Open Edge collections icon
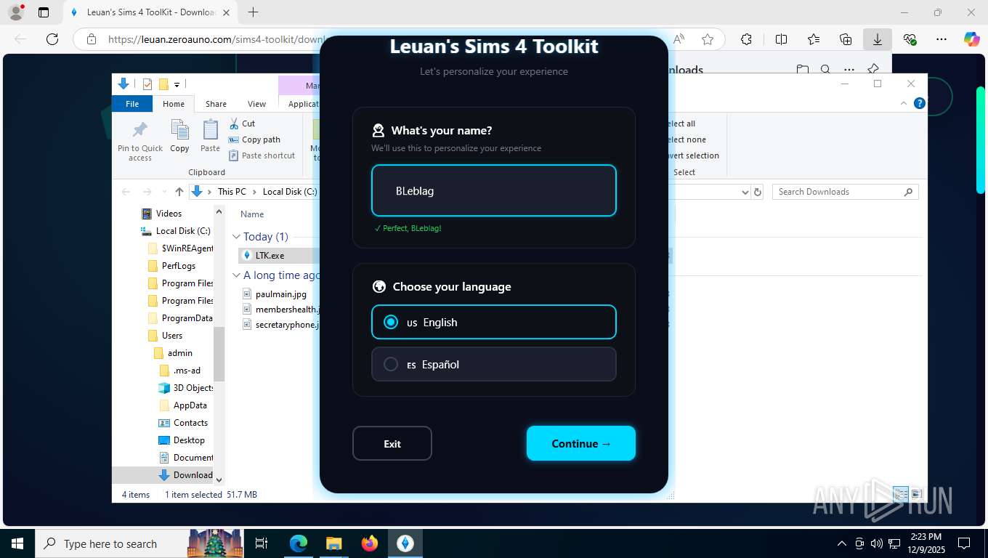 point(846,39)
